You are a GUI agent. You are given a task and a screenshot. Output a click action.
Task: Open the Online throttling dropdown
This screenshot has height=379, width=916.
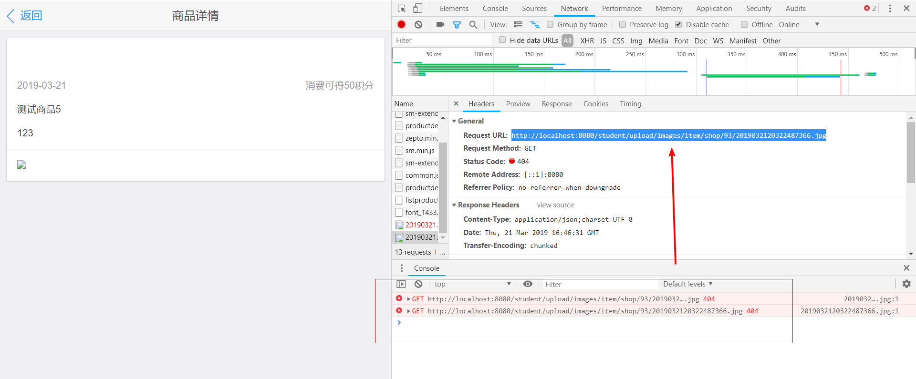[799, 24]
